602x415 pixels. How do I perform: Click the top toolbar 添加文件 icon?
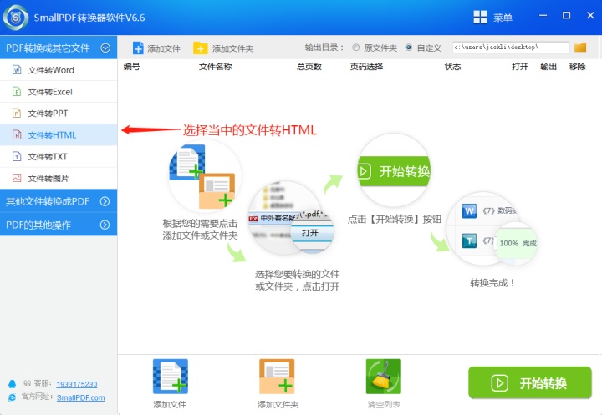(138, 48)
